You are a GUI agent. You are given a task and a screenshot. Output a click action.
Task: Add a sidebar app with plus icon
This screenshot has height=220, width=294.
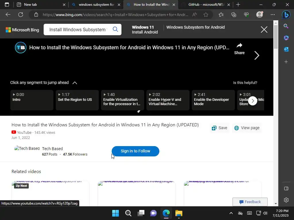(286, 62)
